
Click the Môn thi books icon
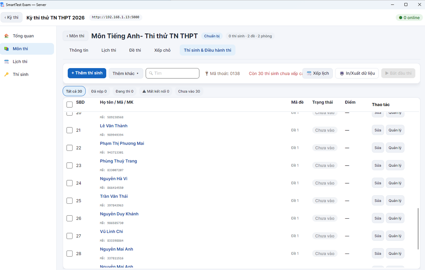[x=6, y=49]
